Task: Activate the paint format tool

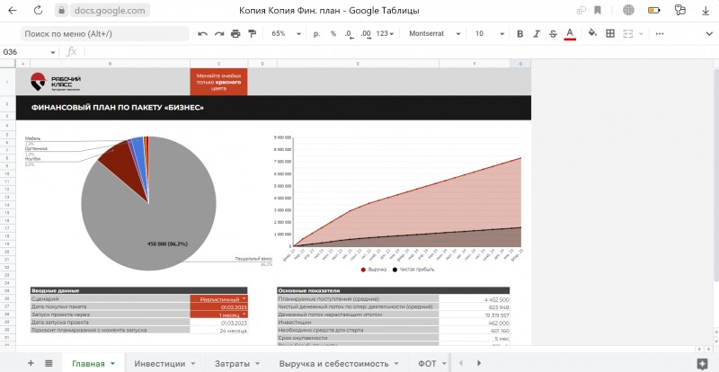Action: click(x=252, y=33)
